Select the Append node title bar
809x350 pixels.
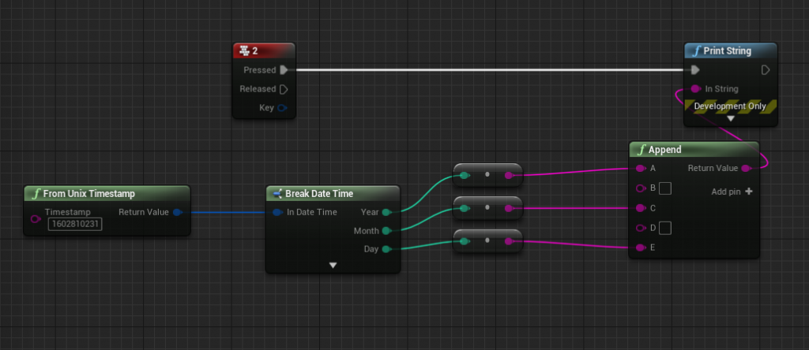point(679,150)
